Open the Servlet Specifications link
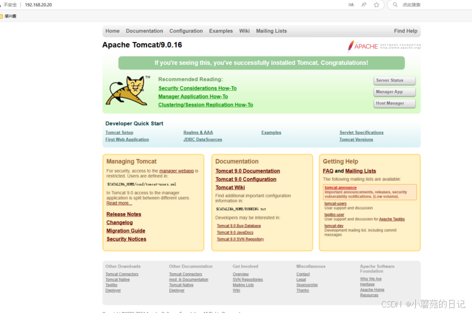This screenshot has height=313, width=472. coord(361,132)
